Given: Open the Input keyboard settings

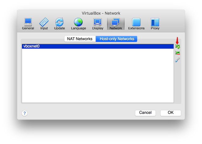Looking at the screenshot, I should tap(44, 24).
